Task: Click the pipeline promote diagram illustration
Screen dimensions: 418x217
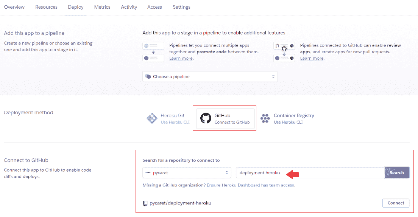Action: pos(153,52)
